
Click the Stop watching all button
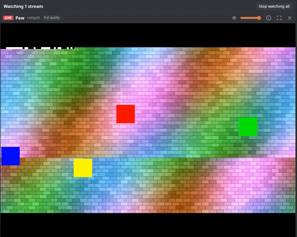tap(274, 6)
